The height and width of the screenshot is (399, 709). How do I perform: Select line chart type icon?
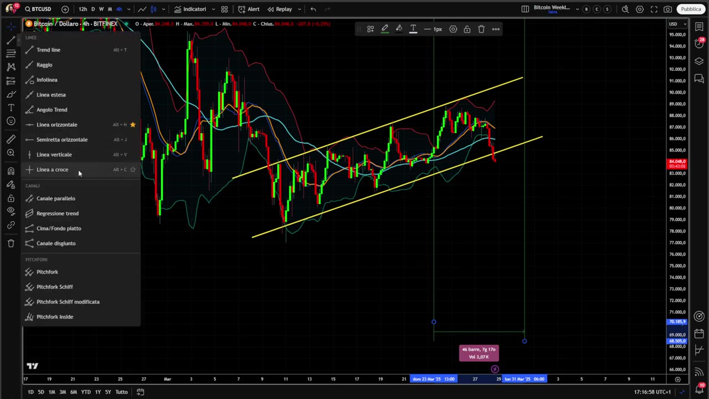[142, 9]
